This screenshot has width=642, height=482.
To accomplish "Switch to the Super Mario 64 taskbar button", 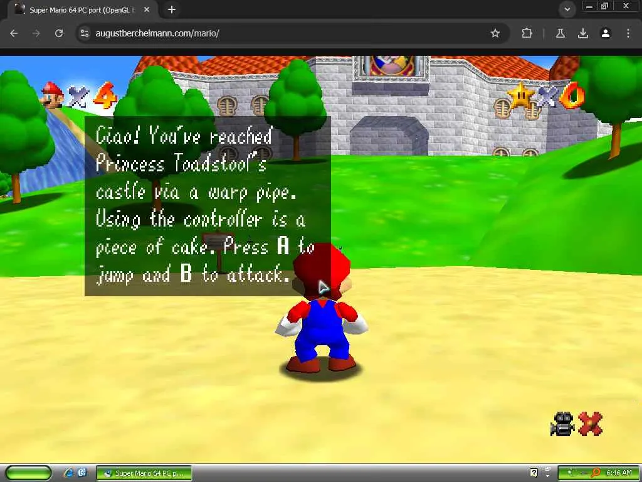I will pos(144,473).
